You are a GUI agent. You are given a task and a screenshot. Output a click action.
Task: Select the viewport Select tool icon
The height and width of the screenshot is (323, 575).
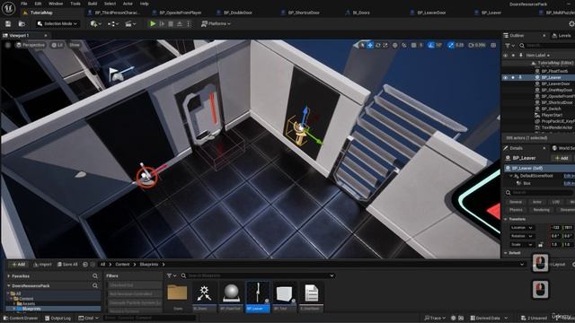pos(363,45)
